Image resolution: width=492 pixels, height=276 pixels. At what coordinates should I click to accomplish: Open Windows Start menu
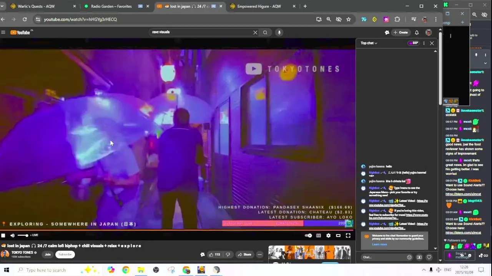[7, 270]
